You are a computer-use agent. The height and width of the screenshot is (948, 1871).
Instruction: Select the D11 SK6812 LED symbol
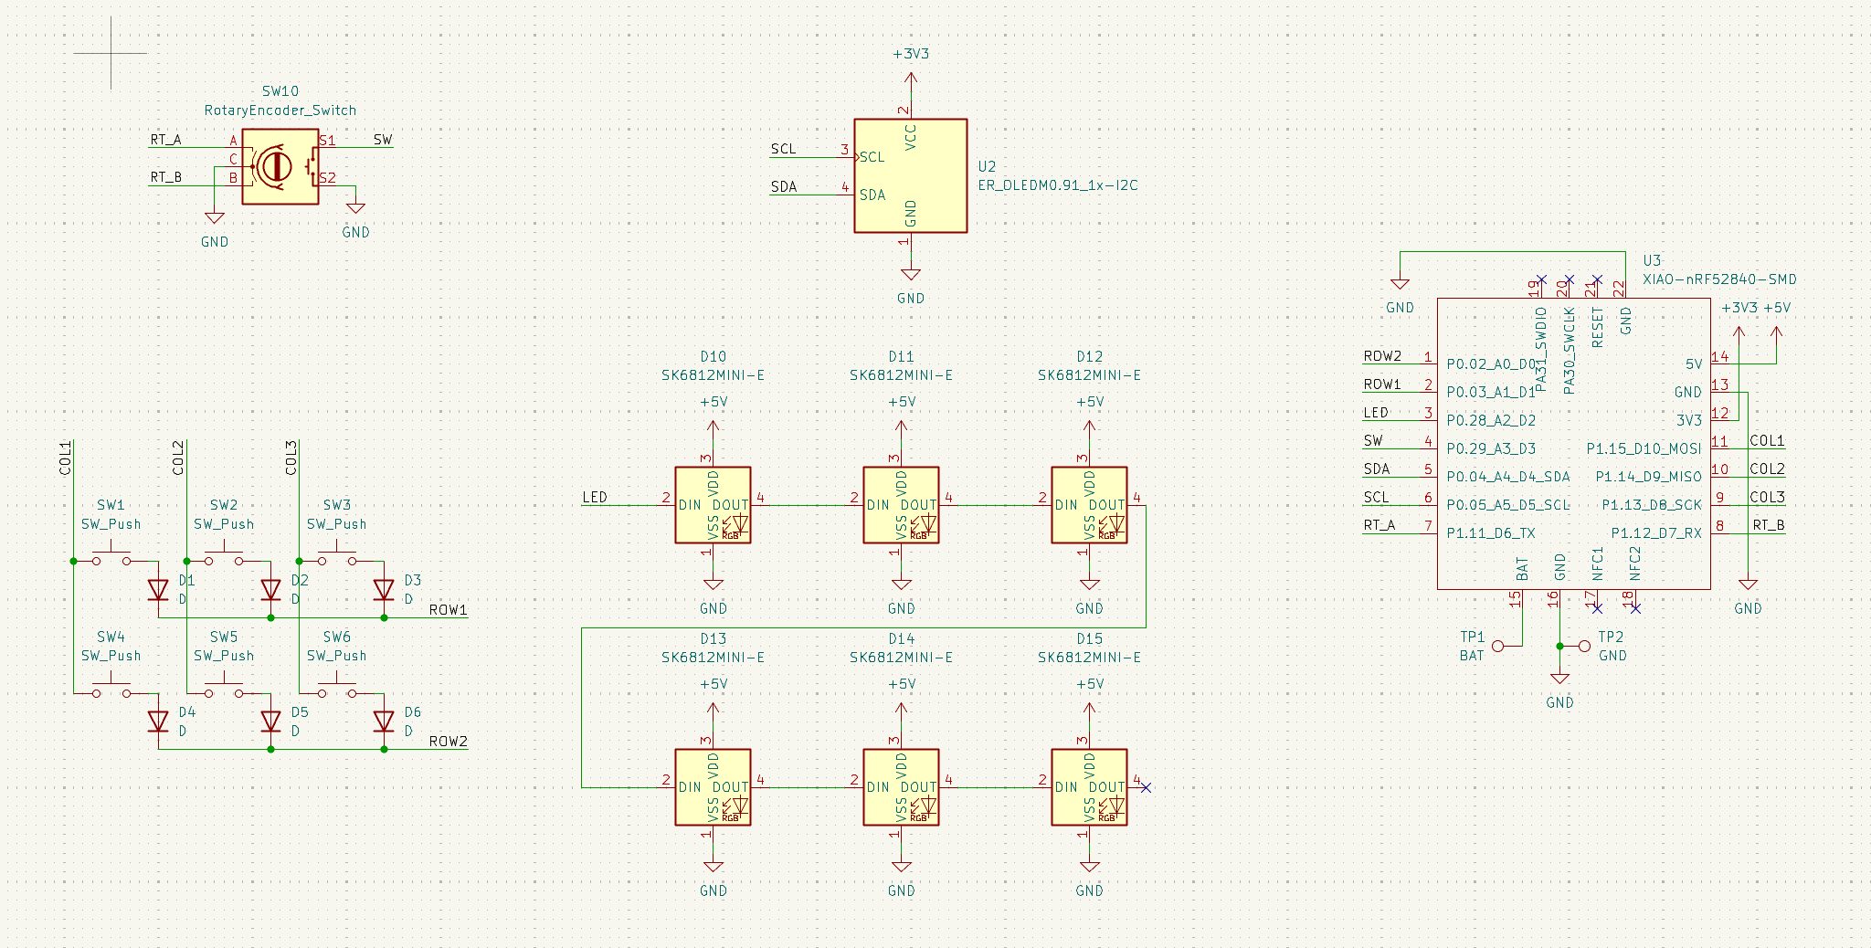901,505
